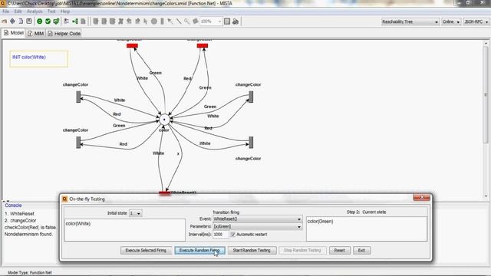Open the Event WhiteReset() dropdown
Image resolution: width=491 pixels, height=276 pixels.
[258, 219]
